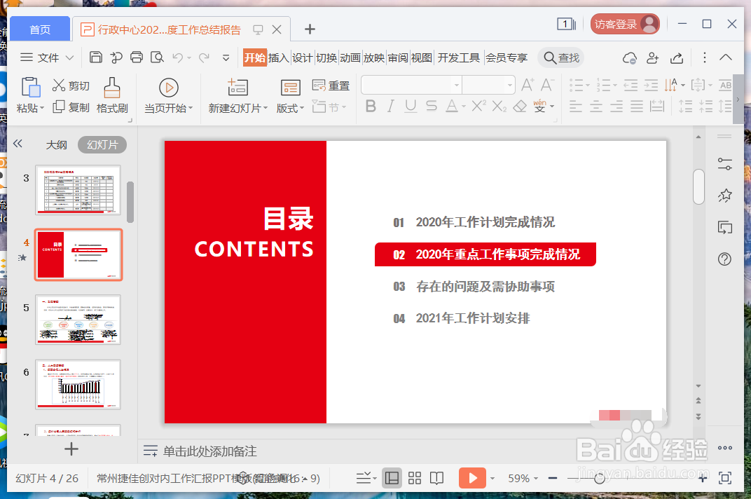The height and width of the screenshot is (499, 751).
Task: Click the Cut (剪切) scissors button
Action: coord(71,86)
